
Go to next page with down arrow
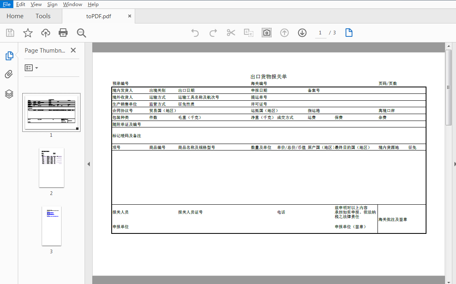click(302, 33)
